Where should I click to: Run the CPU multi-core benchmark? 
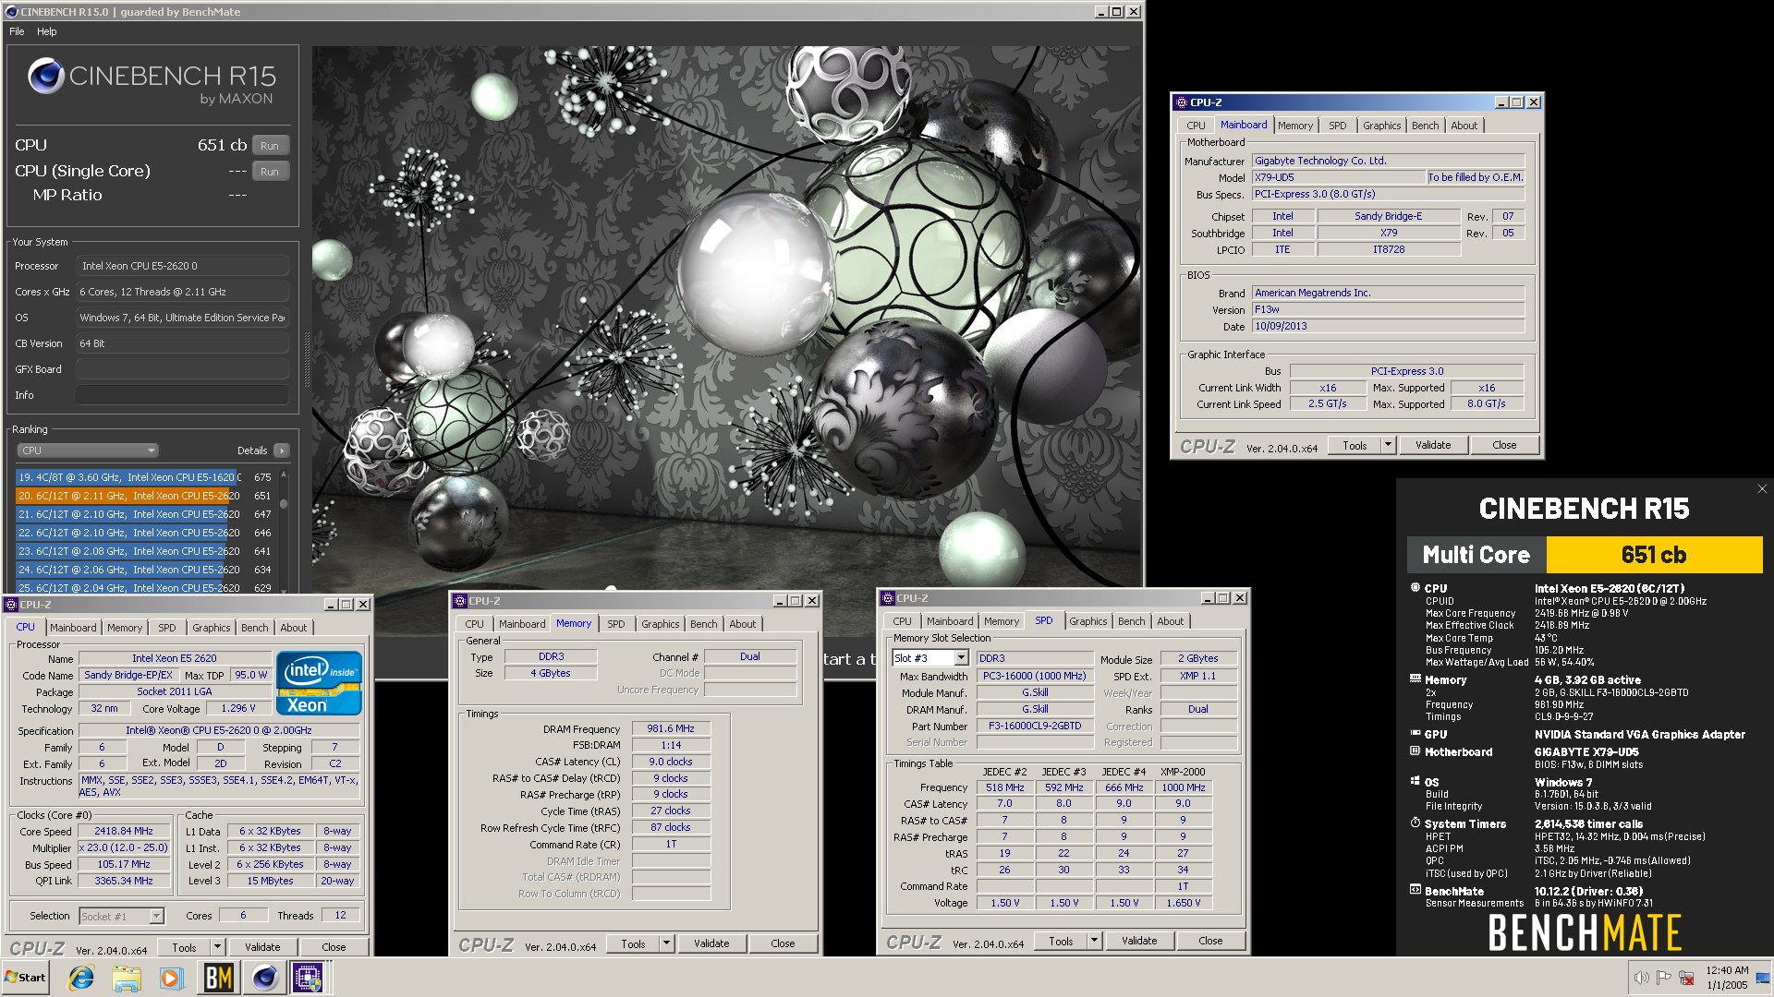point(269,146)
